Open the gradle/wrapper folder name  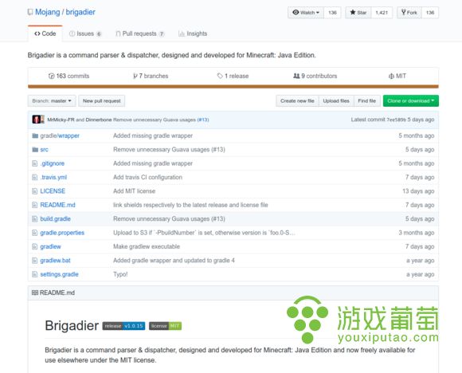tap(60, 135)
